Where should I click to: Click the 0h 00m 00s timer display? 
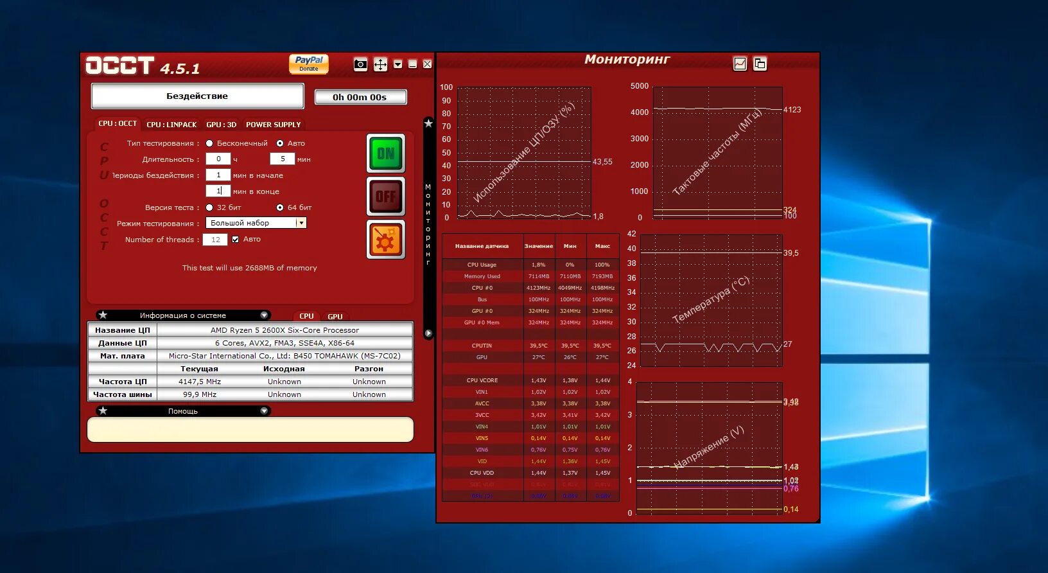[x=360, y=97]
